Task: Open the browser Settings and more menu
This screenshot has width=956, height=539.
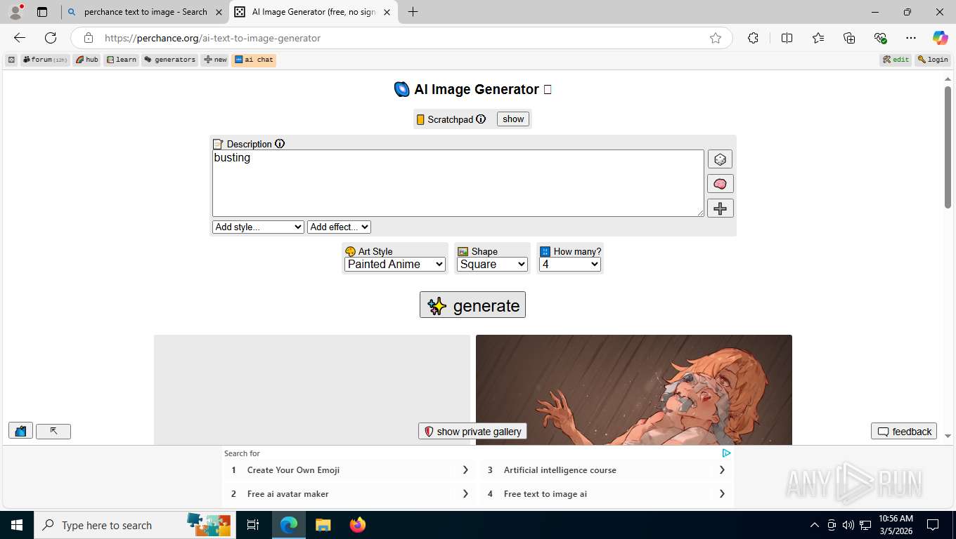Action: pos(911,38)
